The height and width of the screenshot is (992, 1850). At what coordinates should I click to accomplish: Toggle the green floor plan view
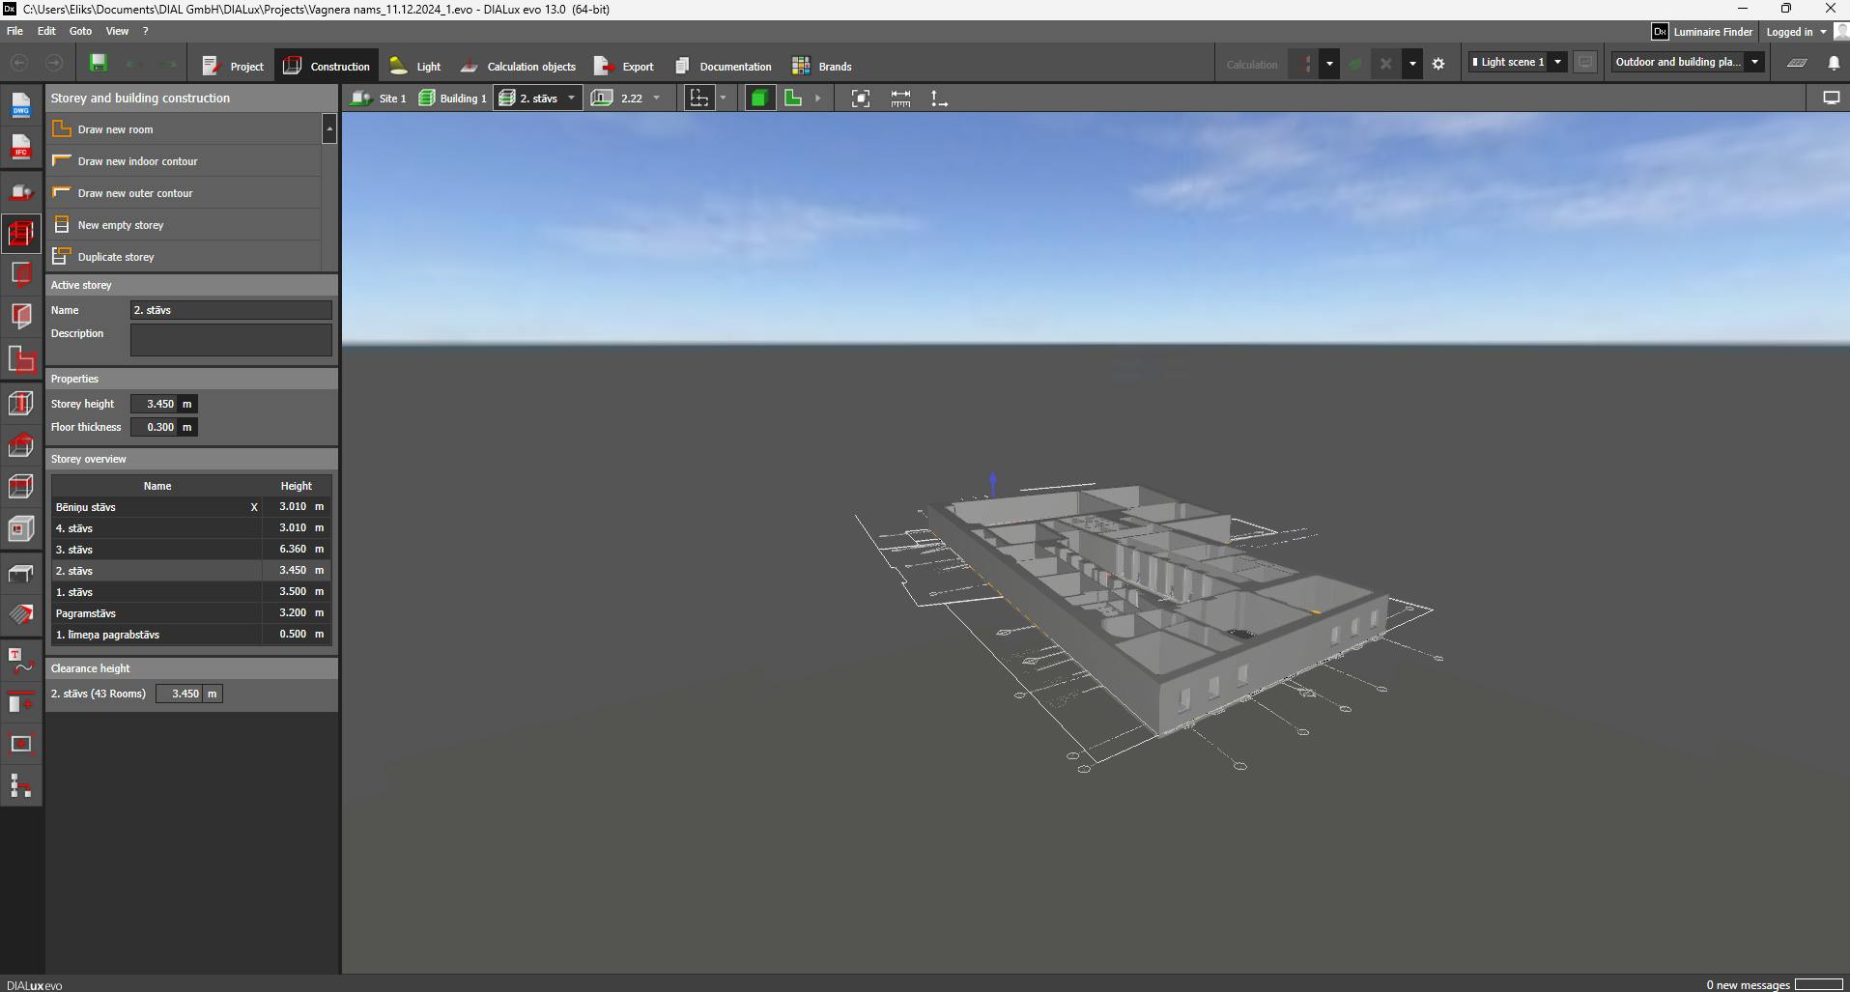793,99
